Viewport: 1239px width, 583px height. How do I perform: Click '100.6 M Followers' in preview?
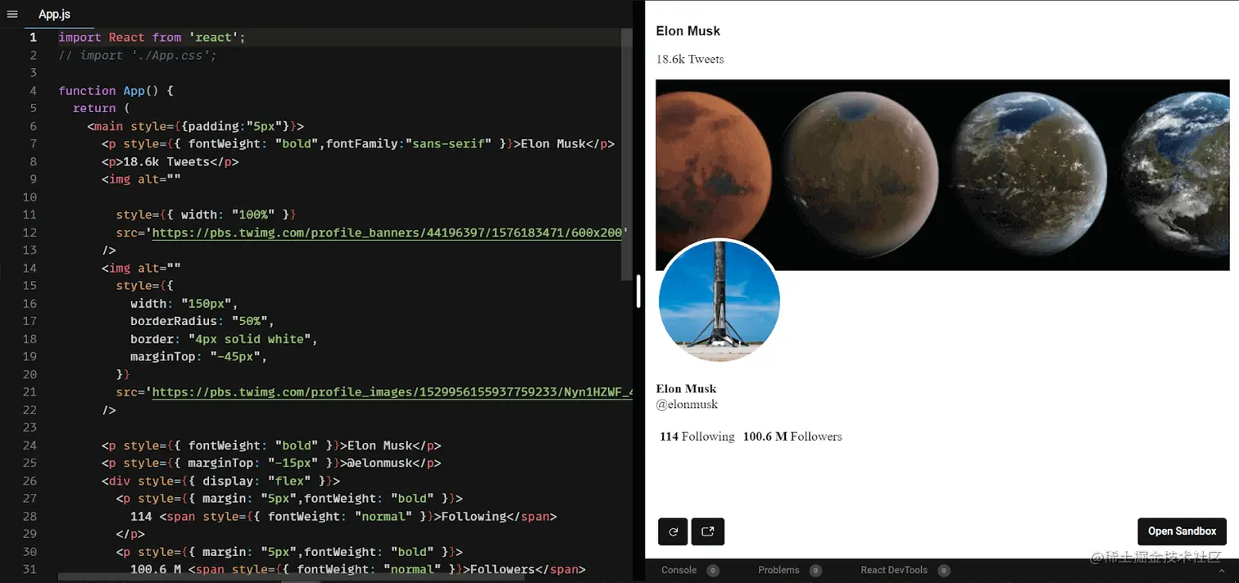pyautogui.click(x=792, y=436)
